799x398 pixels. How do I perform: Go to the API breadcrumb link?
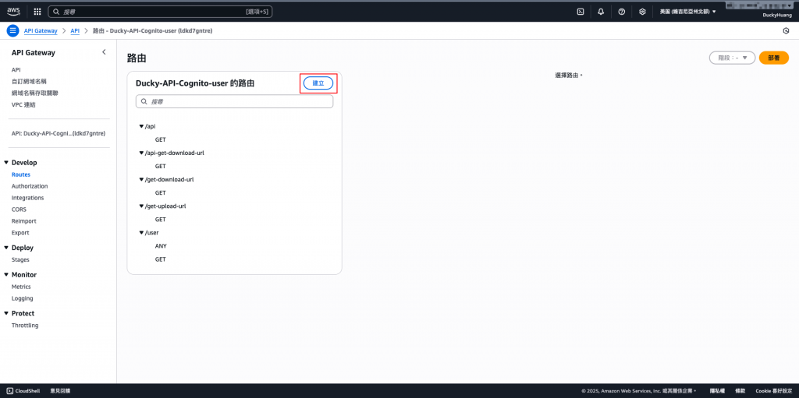[x=75, y=31]
